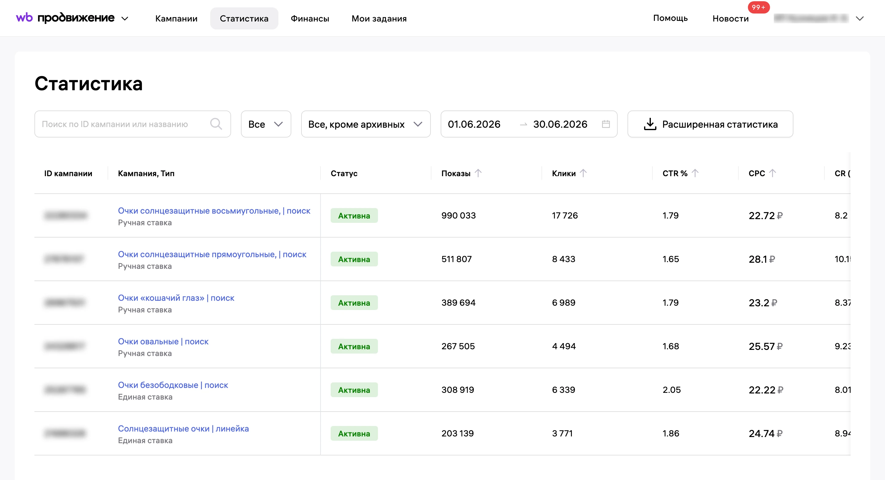This screenshot has height=480, width=885.
Task: Focus the campaign ID or name search field
Action: [x=133, y=124]
